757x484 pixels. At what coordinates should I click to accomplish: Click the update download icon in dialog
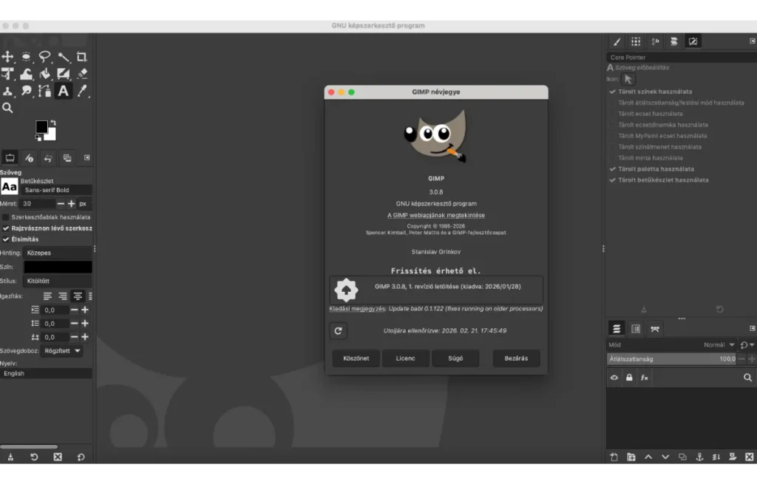346,290
